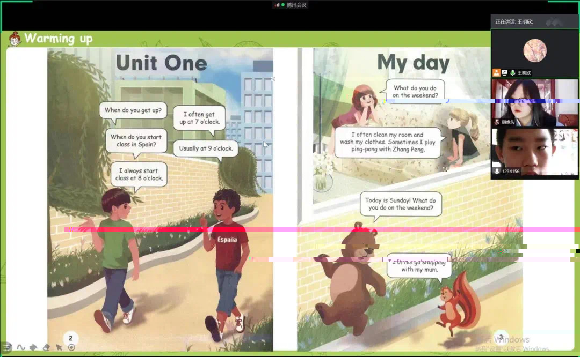
Task: Select the laser spotlight circle tool
Action: (x=71, y=347)
